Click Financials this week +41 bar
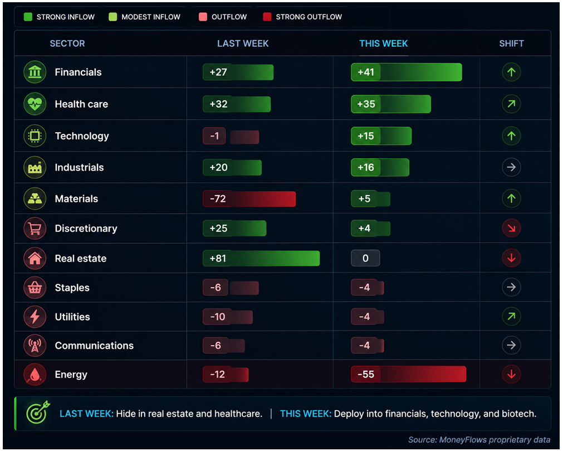 (x=407, y=72)
